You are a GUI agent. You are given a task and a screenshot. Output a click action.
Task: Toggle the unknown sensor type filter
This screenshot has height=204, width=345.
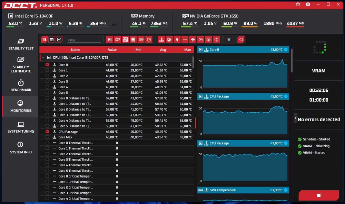pos(216,39)
